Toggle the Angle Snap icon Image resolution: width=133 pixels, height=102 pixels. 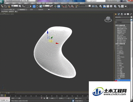click(66, 6)
